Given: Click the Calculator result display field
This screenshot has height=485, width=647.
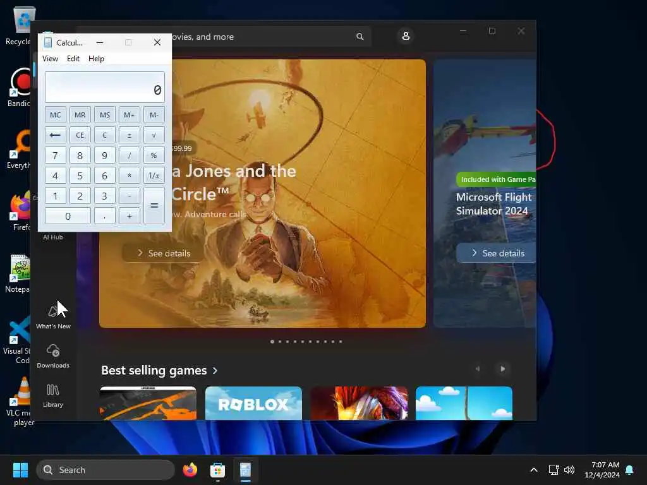Looking at the screenshot, I should click(x=105, y=87).
